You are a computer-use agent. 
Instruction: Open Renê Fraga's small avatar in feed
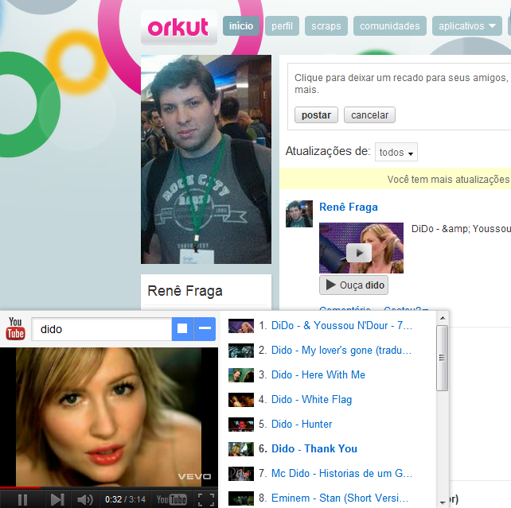(x=299, y=214)
